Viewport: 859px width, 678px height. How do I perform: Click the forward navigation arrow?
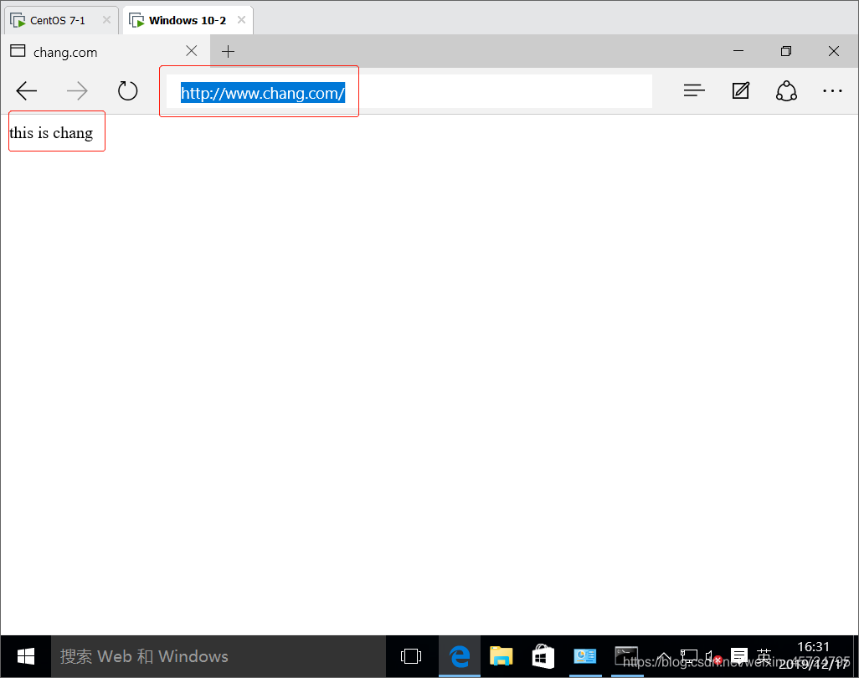pos(77,91)
